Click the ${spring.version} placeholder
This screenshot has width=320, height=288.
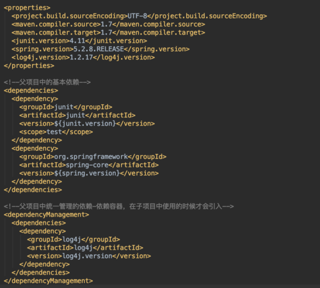pyautogui.click(x=87, y=174)
